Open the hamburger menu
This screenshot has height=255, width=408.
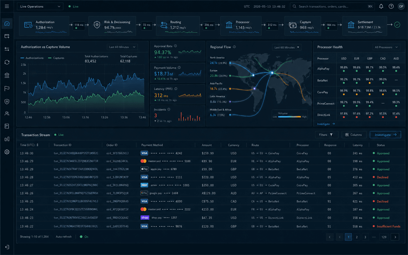(7, 6)
